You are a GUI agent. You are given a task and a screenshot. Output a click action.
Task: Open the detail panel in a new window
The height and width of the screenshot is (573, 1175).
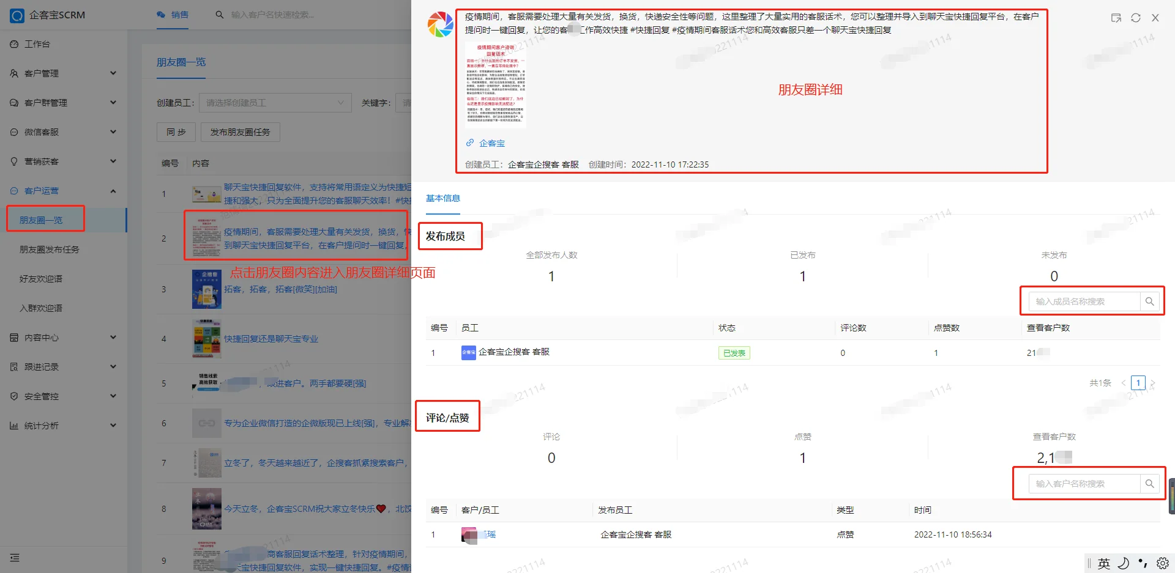pos(1116,18)
